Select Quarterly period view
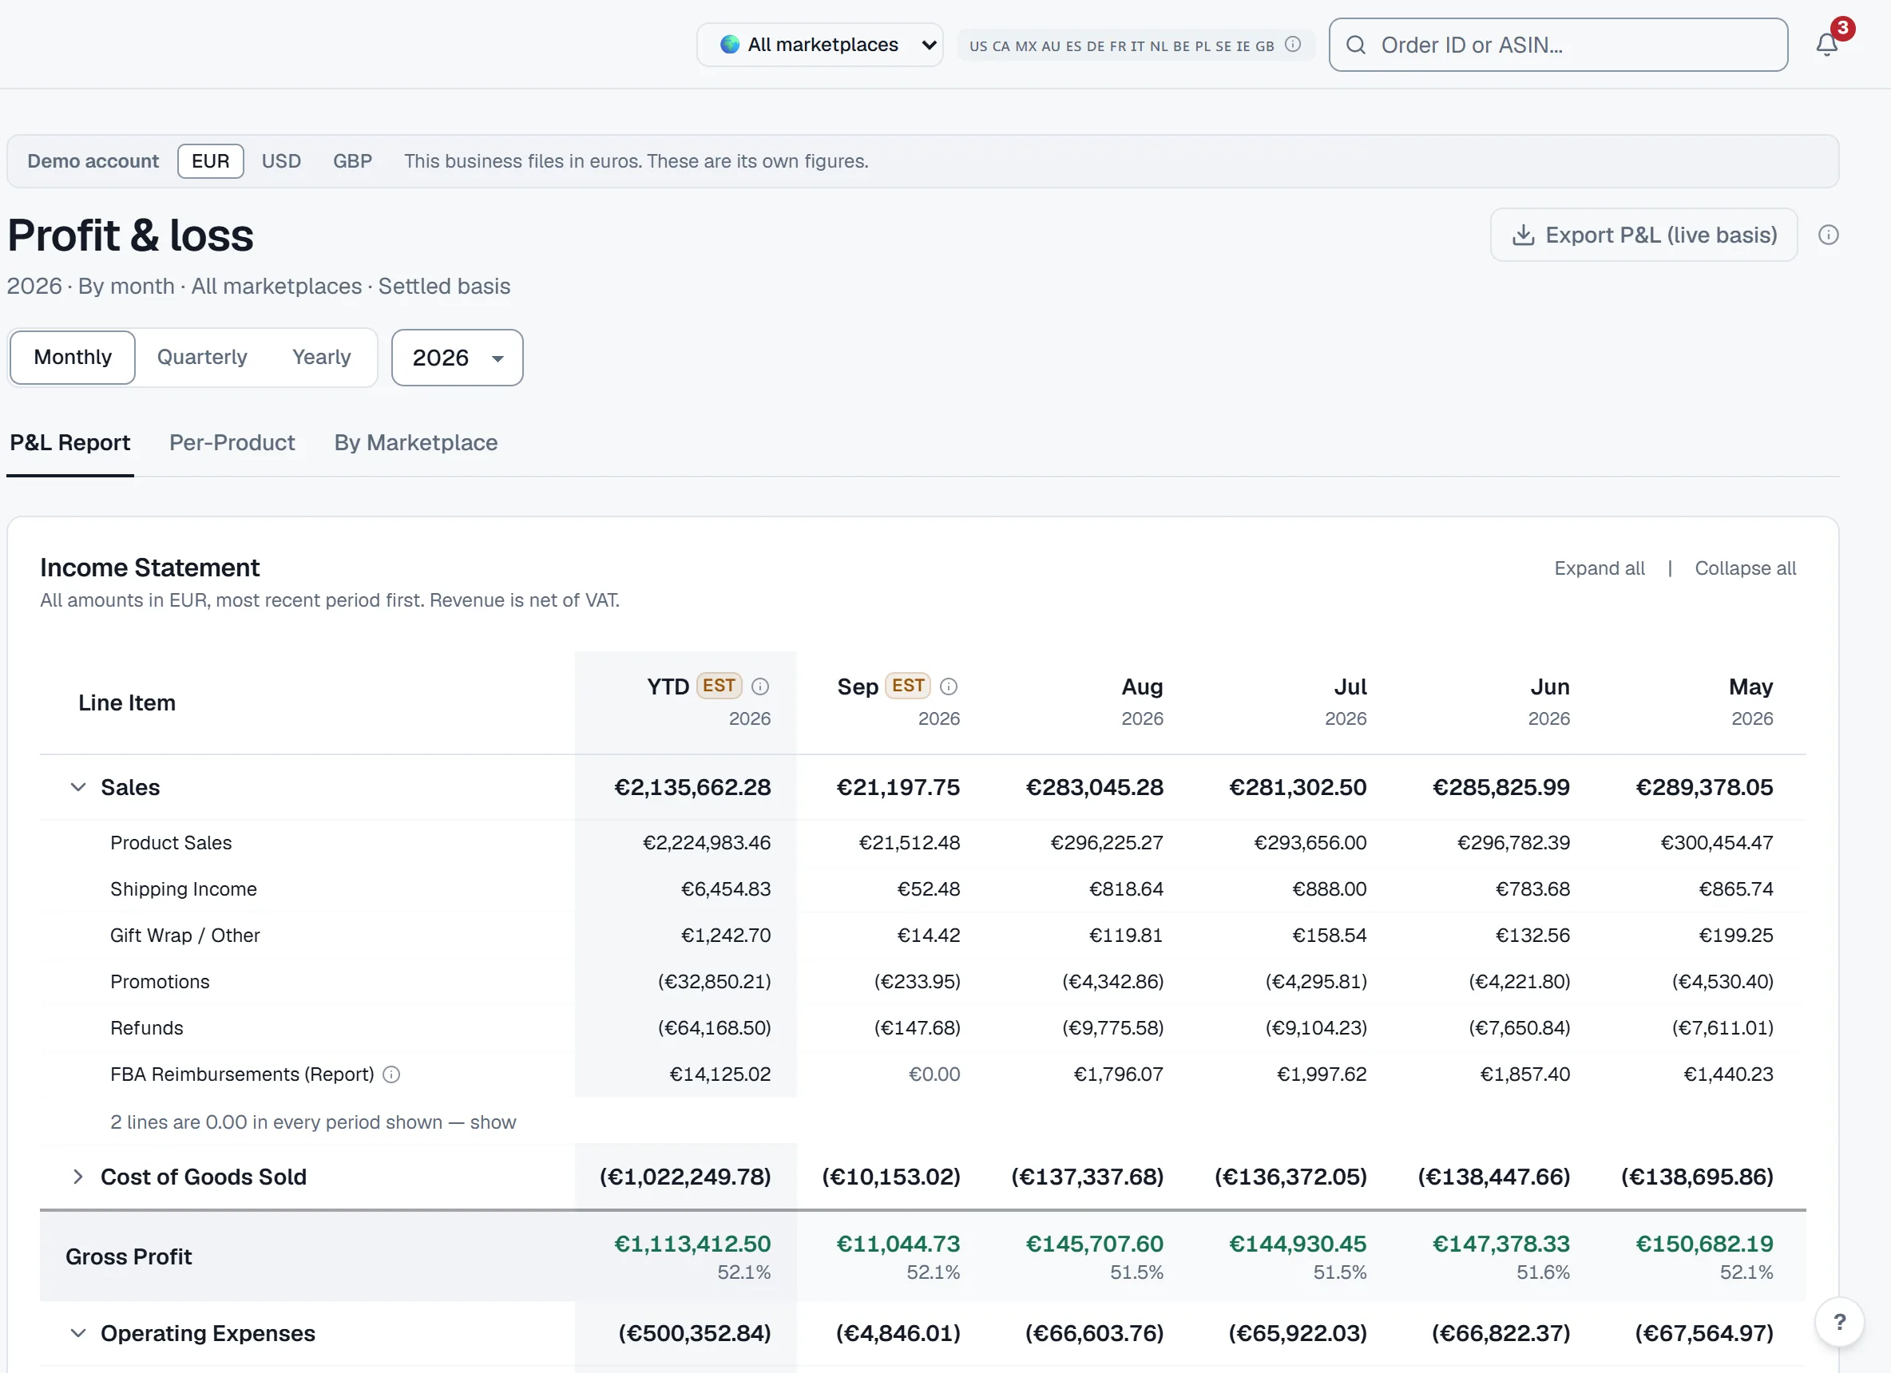Image resolution: width=1891 pixels, height=1373 pixels. coord(202,358)
